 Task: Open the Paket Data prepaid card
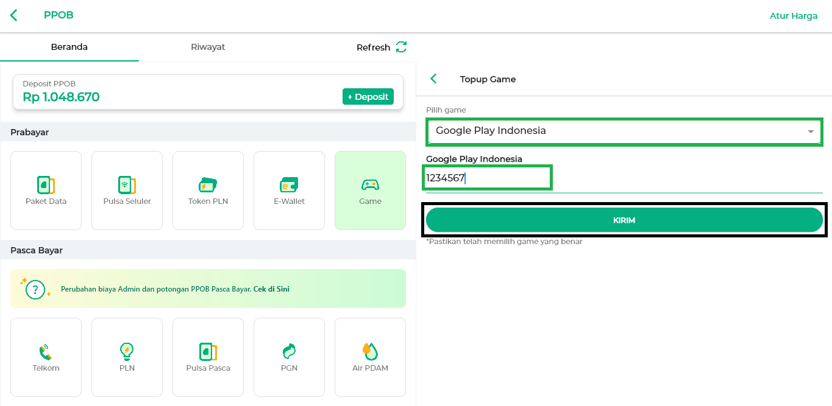point(46,191)
